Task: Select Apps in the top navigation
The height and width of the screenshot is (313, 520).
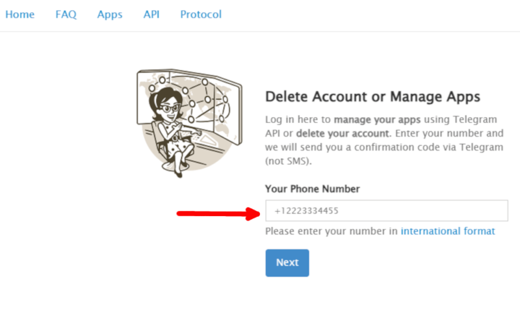Action: [110, 14]
